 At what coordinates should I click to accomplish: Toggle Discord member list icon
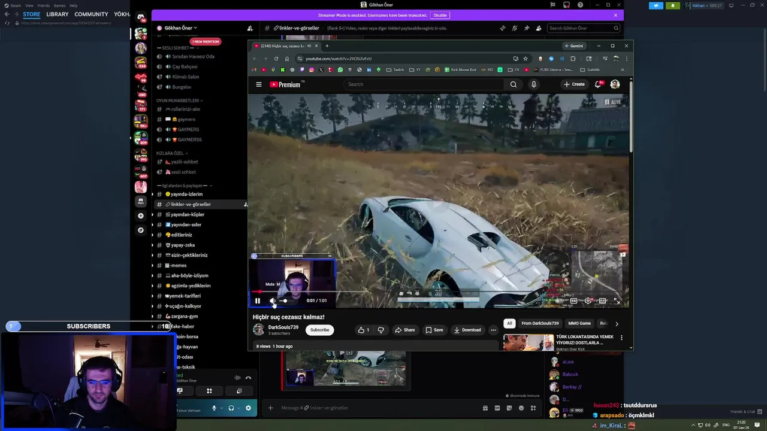[539, 28]
